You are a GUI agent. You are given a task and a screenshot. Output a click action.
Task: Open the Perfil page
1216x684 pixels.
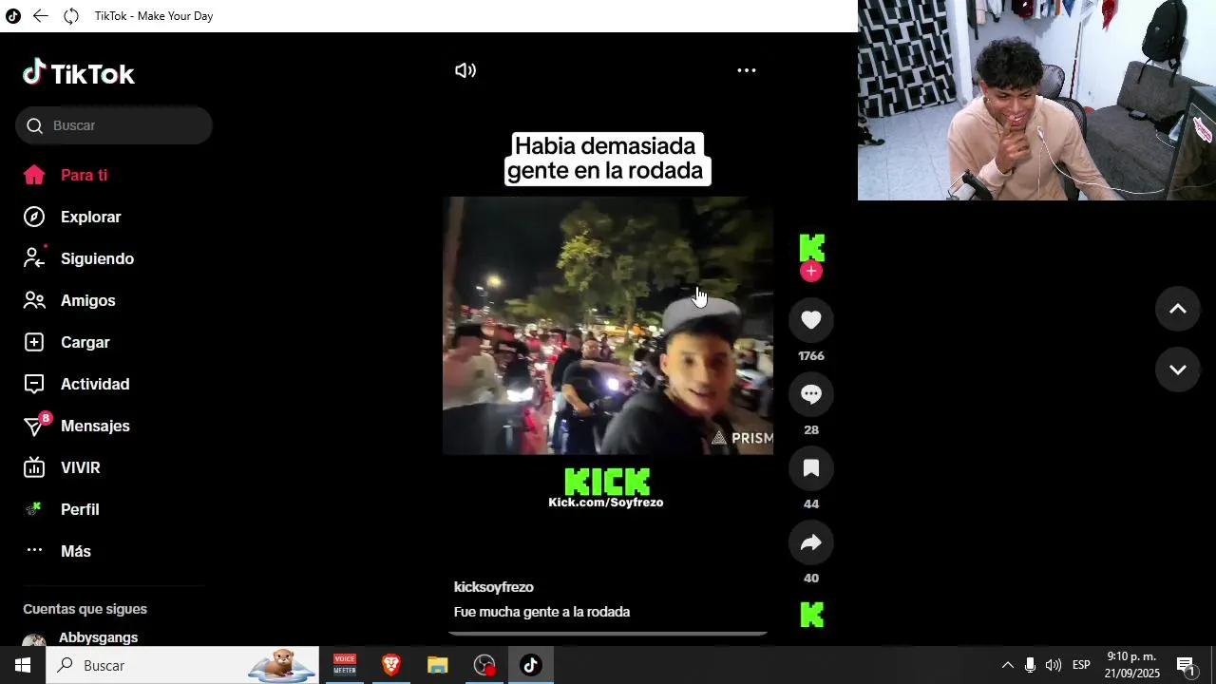point(80,509)
